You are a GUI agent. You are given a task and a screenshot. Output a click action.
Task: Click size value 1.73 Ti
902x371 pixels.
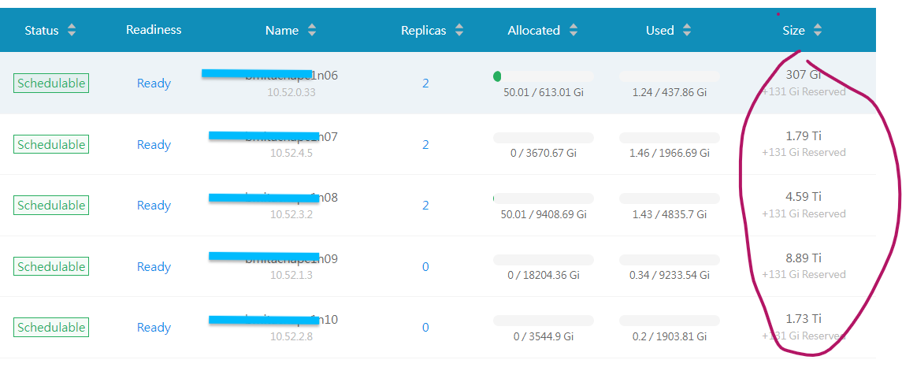(804, 319)
